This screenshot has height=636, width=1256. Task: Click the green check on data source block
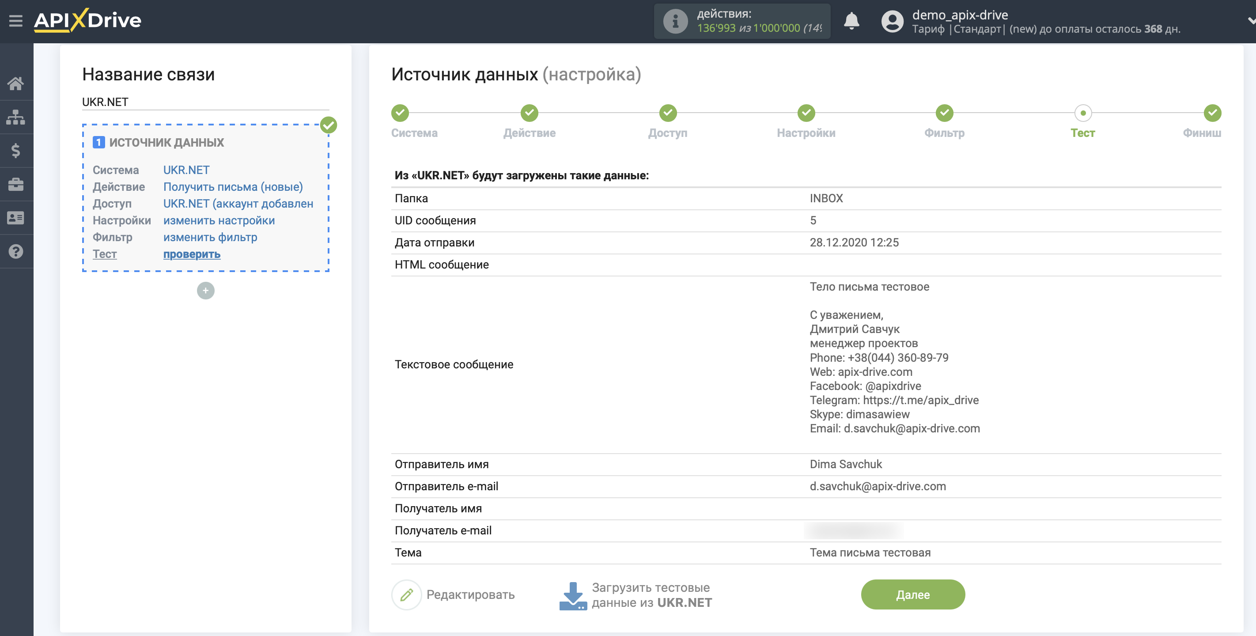329,125
